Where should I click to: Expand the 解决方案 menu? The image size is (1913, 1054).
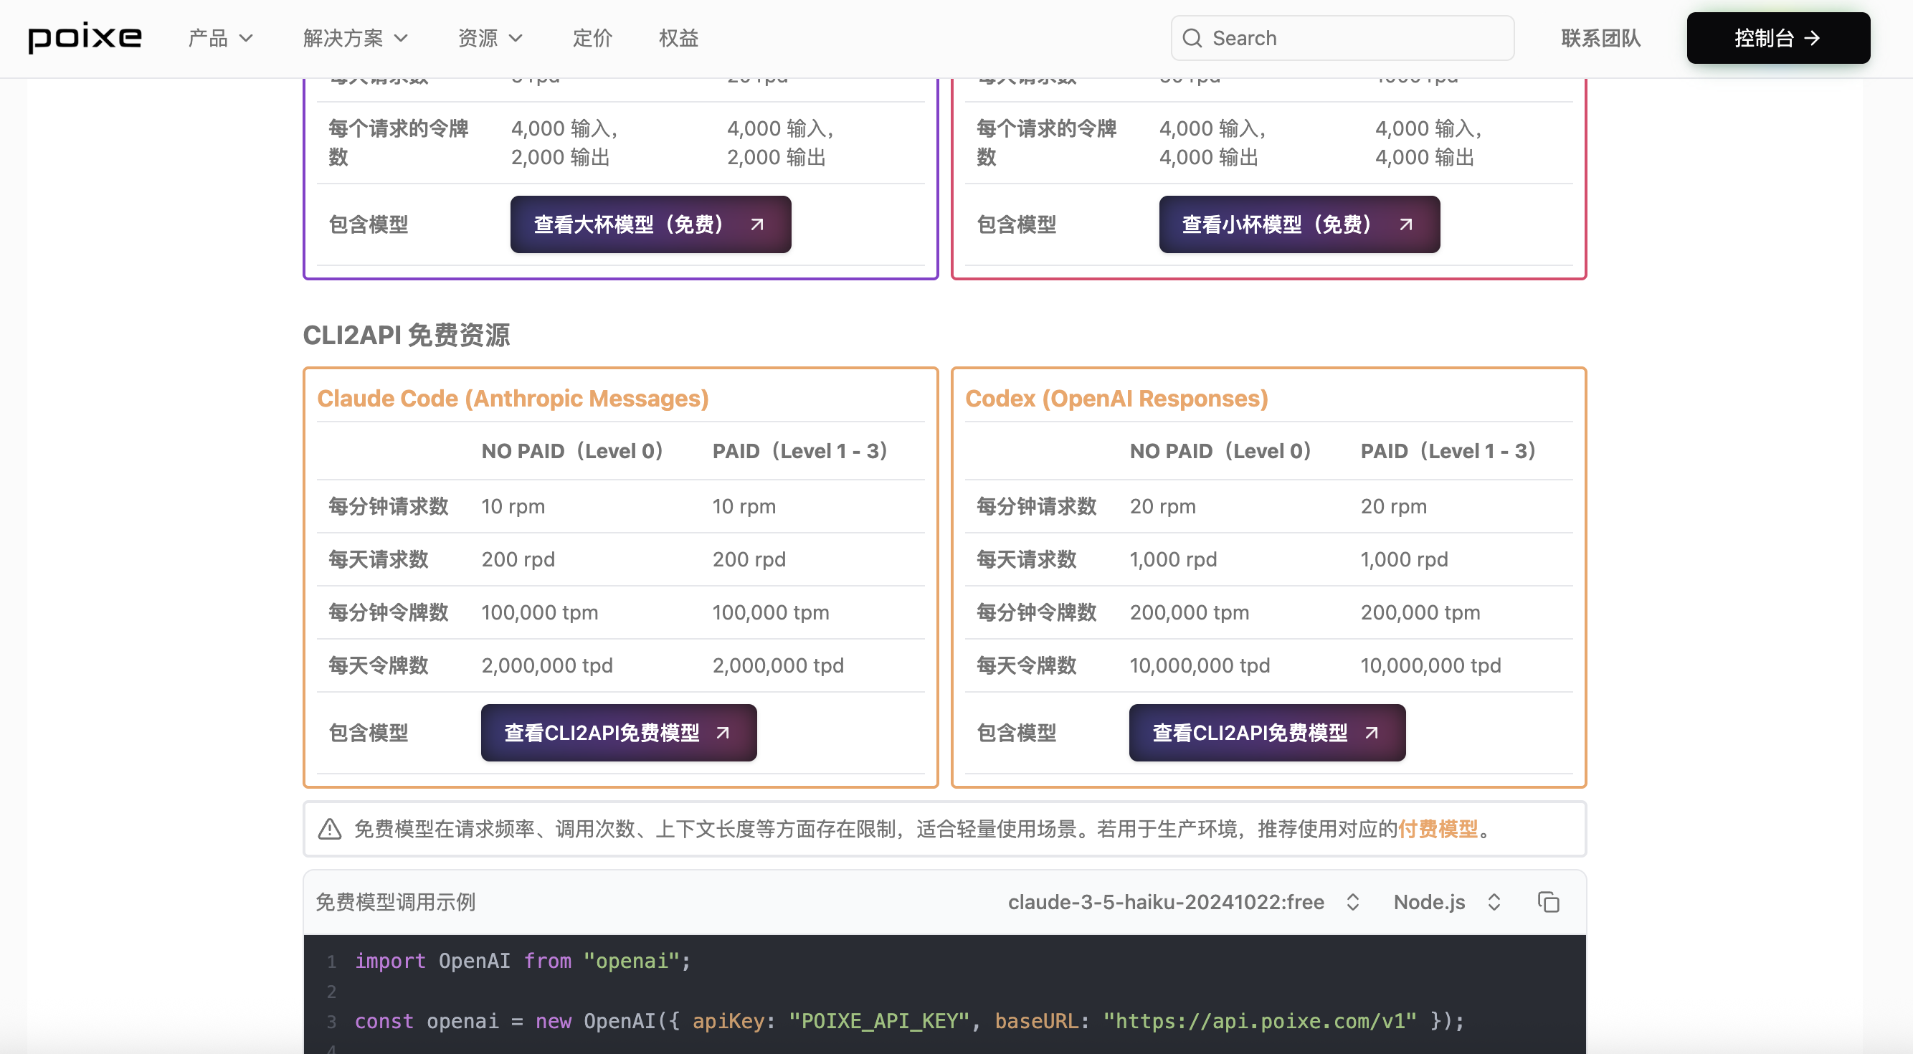click(355, 38)
